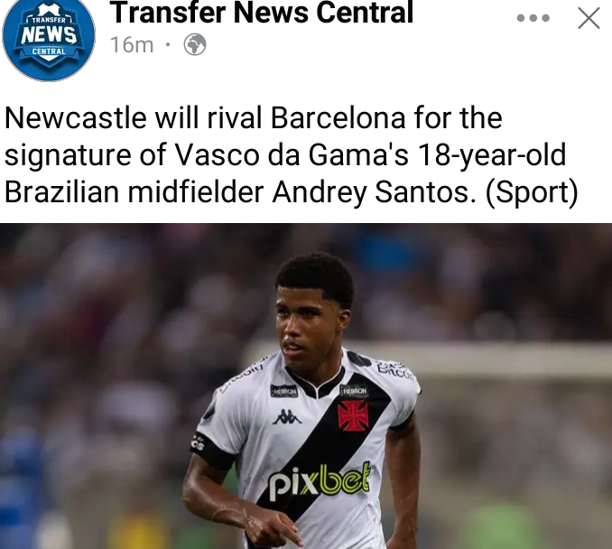Click the Transfer News Central page name
The width and height of the screenshot is (612, 549).
(261, 12)
